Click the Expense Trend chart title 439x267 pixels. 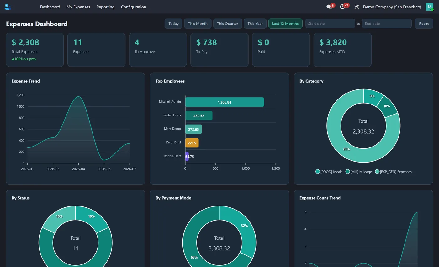coord(26,81)
